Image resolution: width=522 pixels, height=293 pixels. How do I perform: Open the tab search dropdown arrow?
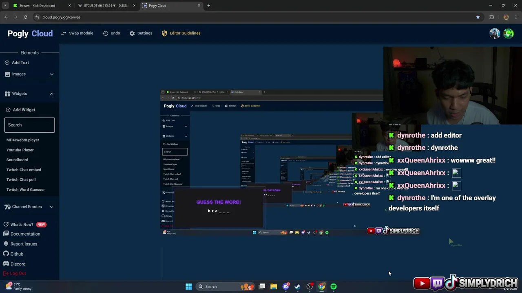5,5
